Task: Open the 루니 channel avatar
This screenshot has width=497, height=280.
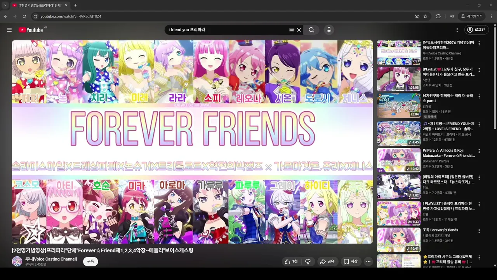Action: 17,261
